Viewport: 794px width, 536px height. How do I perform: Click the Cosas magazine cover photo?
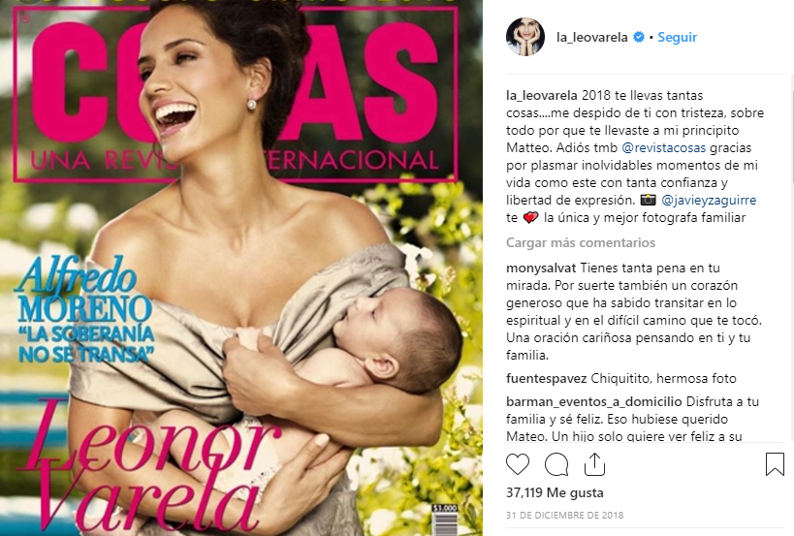[241, 268]
